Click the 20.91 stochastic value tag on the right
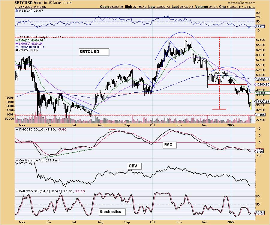 [x=260, y=212]
